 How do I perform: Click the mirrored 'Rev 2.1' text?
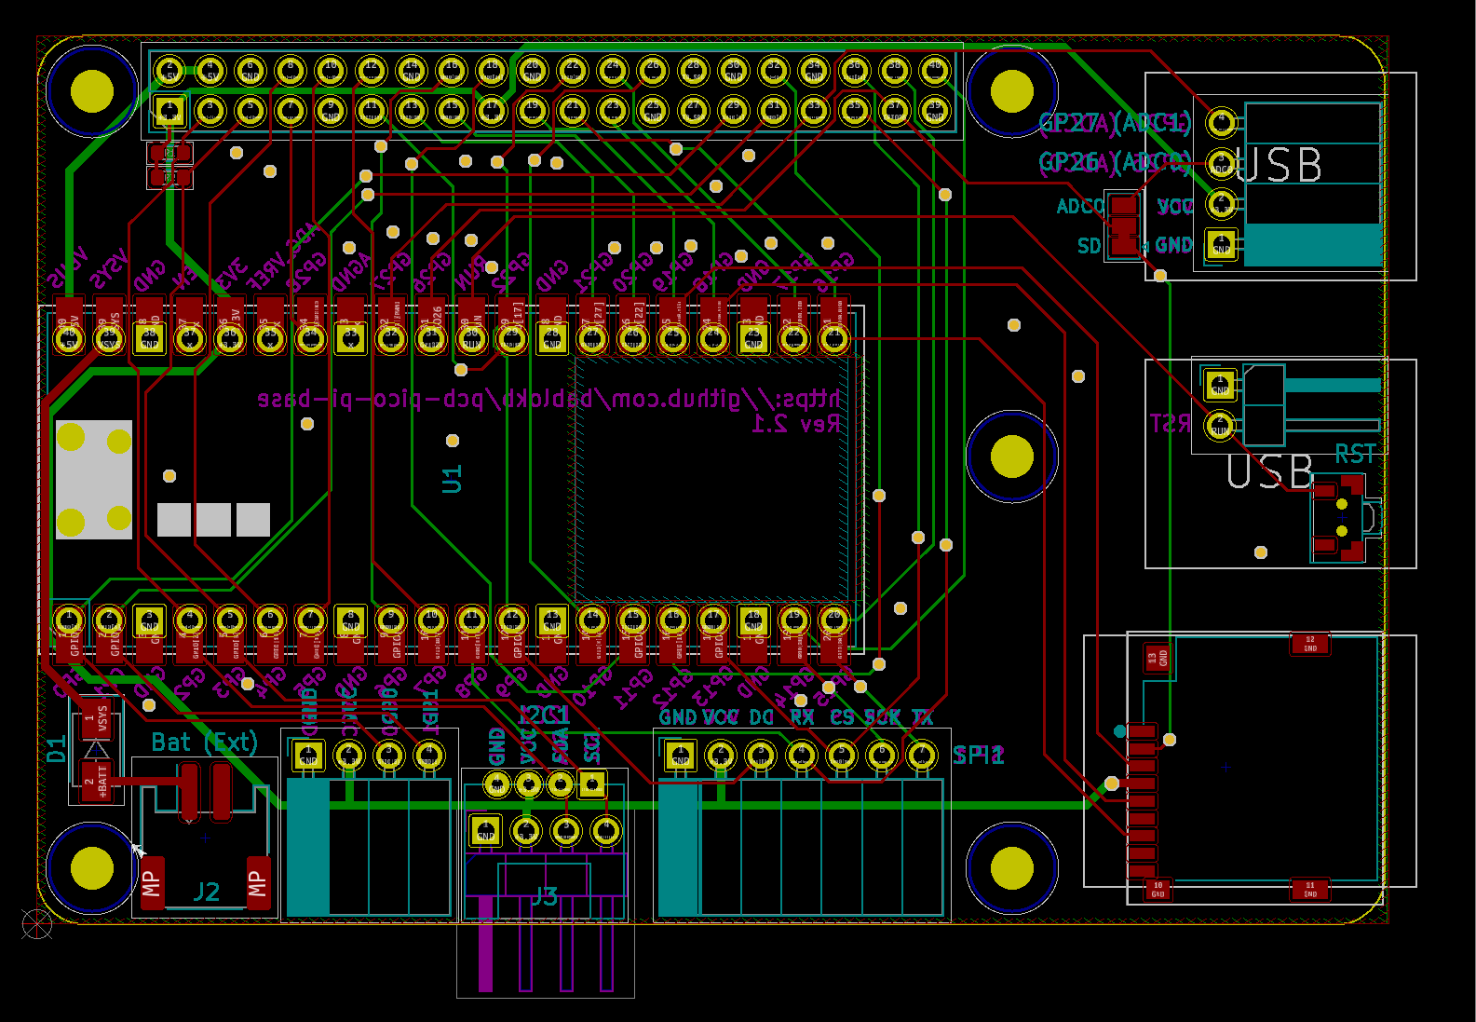click(x=795, y=424)
